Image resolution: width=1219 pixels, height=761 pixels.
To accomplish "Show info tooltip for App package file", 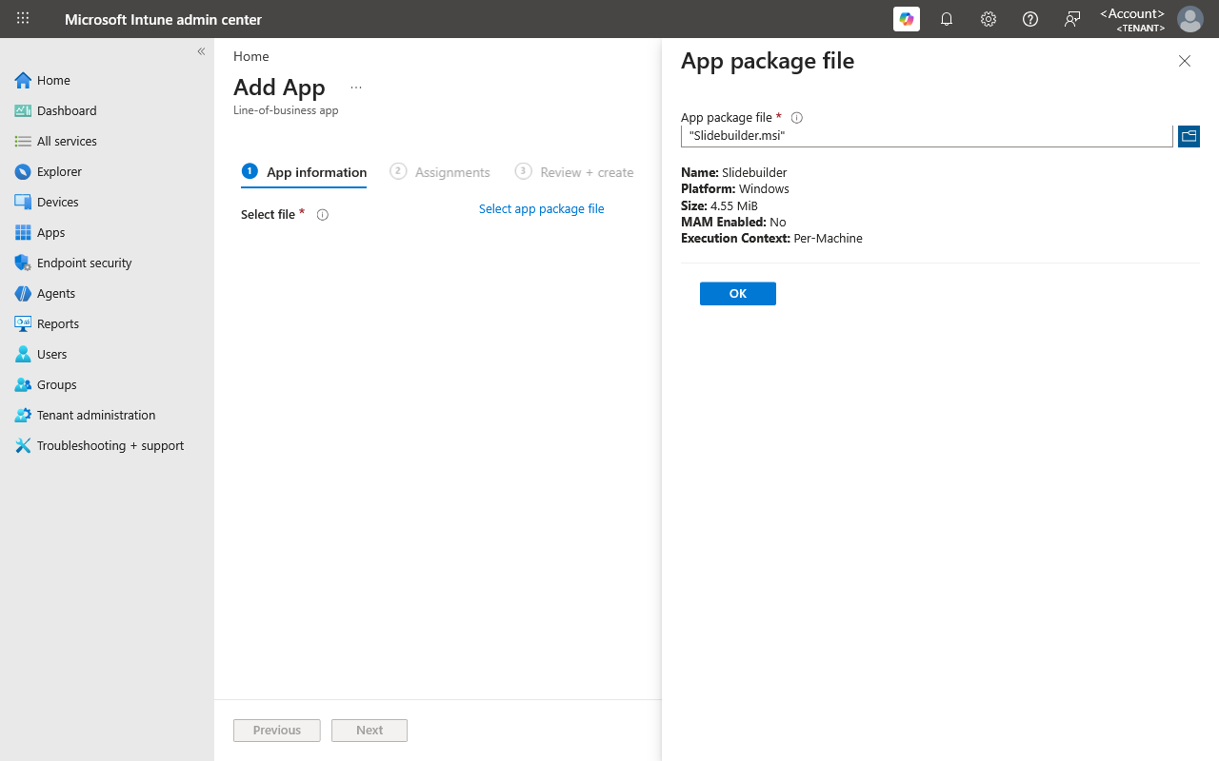I will (797, 118).
